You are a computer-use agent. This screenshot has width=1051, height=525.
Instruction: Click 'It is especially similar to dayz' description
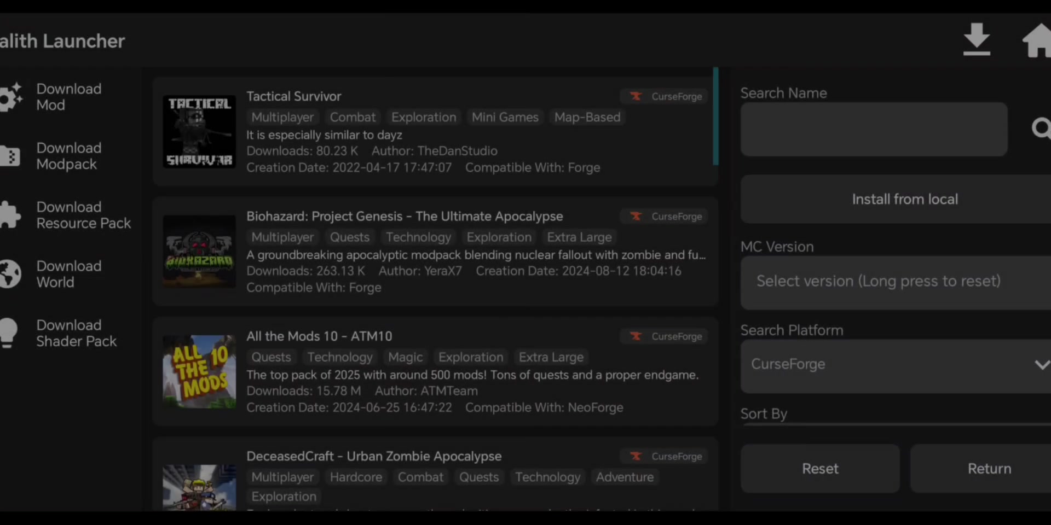[324, 135]
